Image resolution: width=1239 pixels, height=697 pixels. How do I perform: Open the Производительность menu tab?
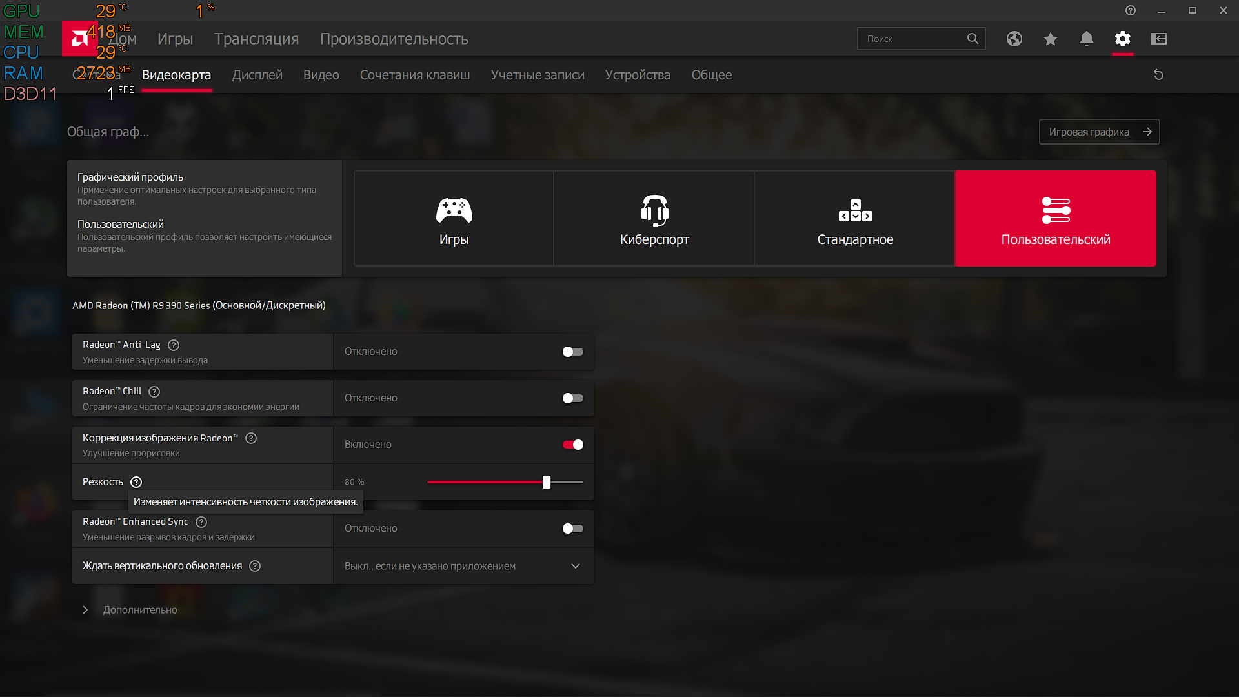pos(394,39)
